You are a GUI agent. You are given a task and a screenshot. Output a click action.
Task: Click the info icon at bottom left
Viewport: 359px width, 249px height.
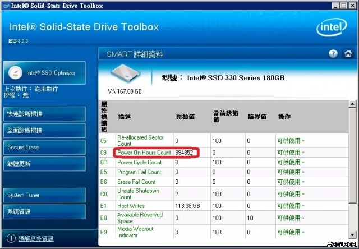click(11, 238)
